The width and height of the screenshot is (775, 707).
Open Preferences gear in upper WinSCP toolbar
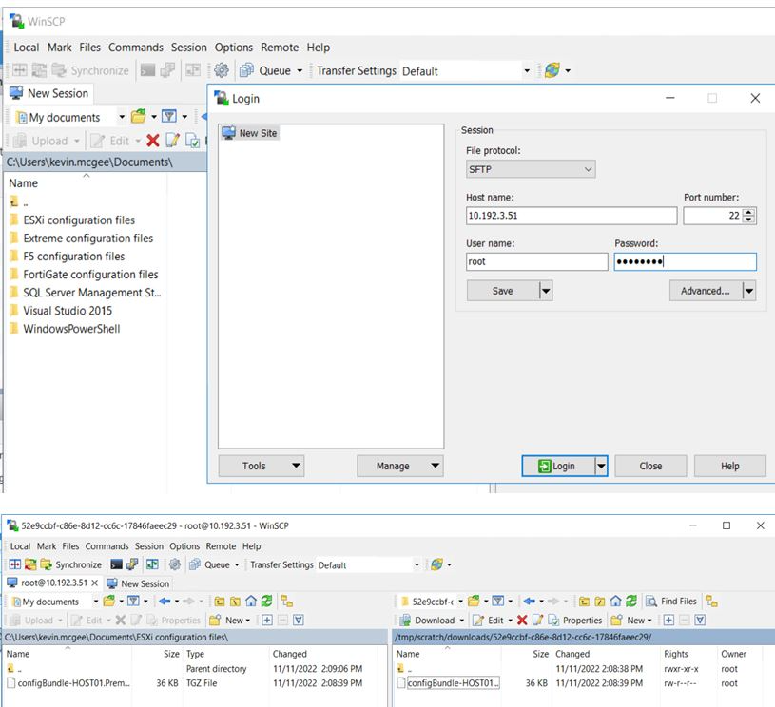click(x=221, y=70)
